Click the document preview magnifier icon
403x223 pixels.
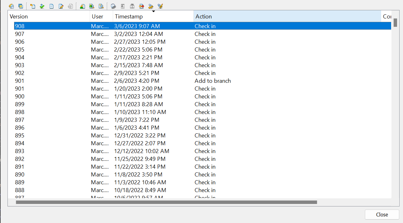point(101,6)
